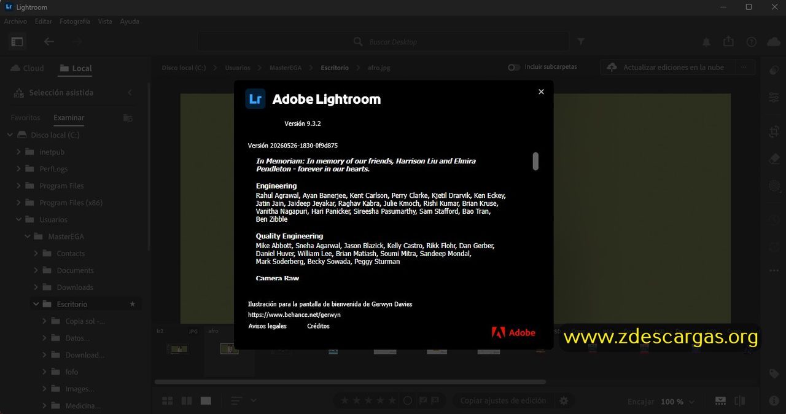Collapse the Disco local (C:) tree node
Screen dimensions: 786x414
pyautogui.click(x=10, y=135)
